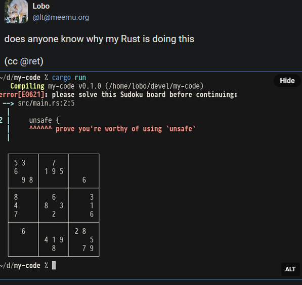Hide the attached media with Hide button
This screenshot has width=302, height=285.
287,81
